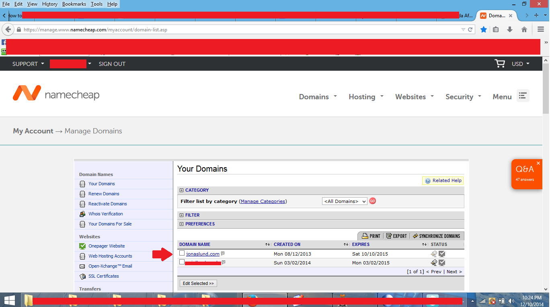Click rocket status icon in 03/02/2014 row

tap(434, 262)
